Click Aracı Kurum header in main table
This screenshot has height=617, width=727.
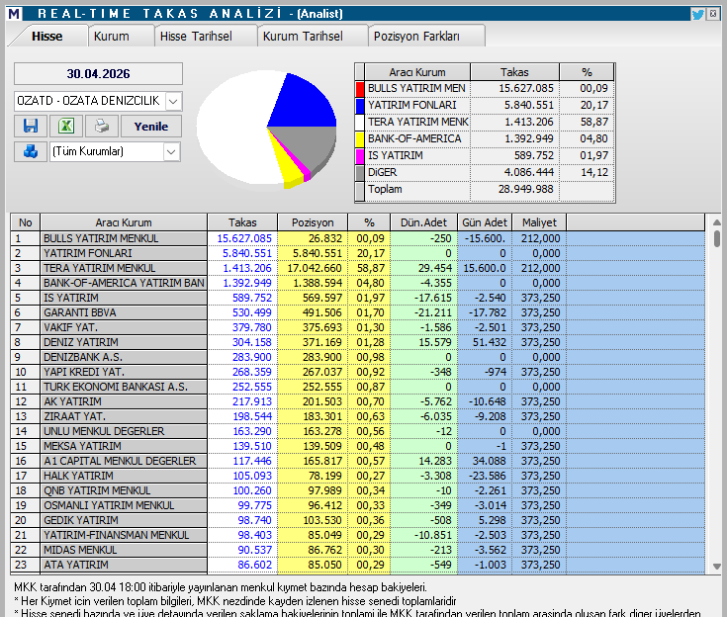click(124, 222)
